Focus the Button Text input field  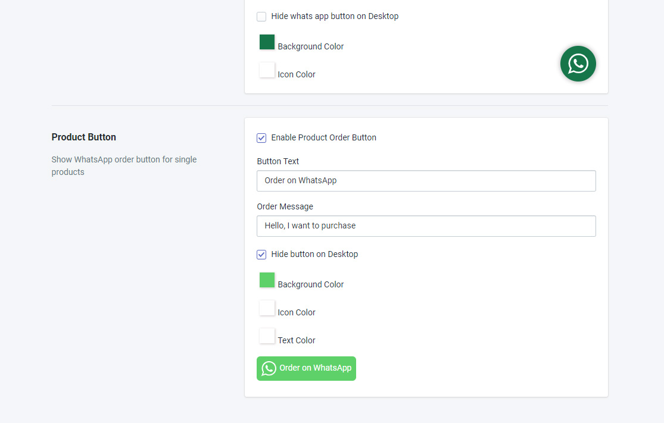(x=426, y=181)
